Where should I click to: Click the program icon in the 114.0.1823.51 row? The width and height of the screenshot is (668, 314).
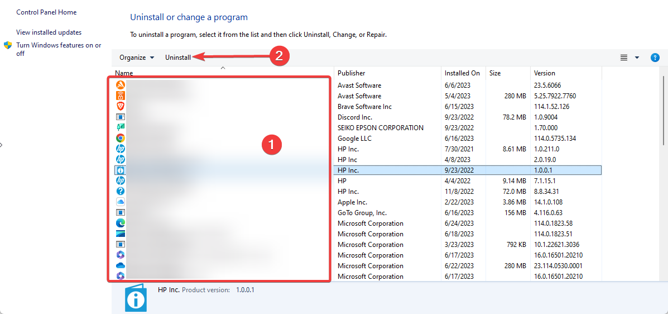pos(121,234)
